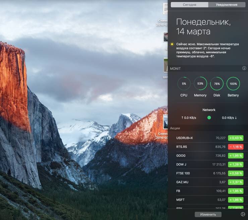Viewport: 248px width, 220px height.
Task: Click the sun weather icon
Action: [x=172, y=44]
